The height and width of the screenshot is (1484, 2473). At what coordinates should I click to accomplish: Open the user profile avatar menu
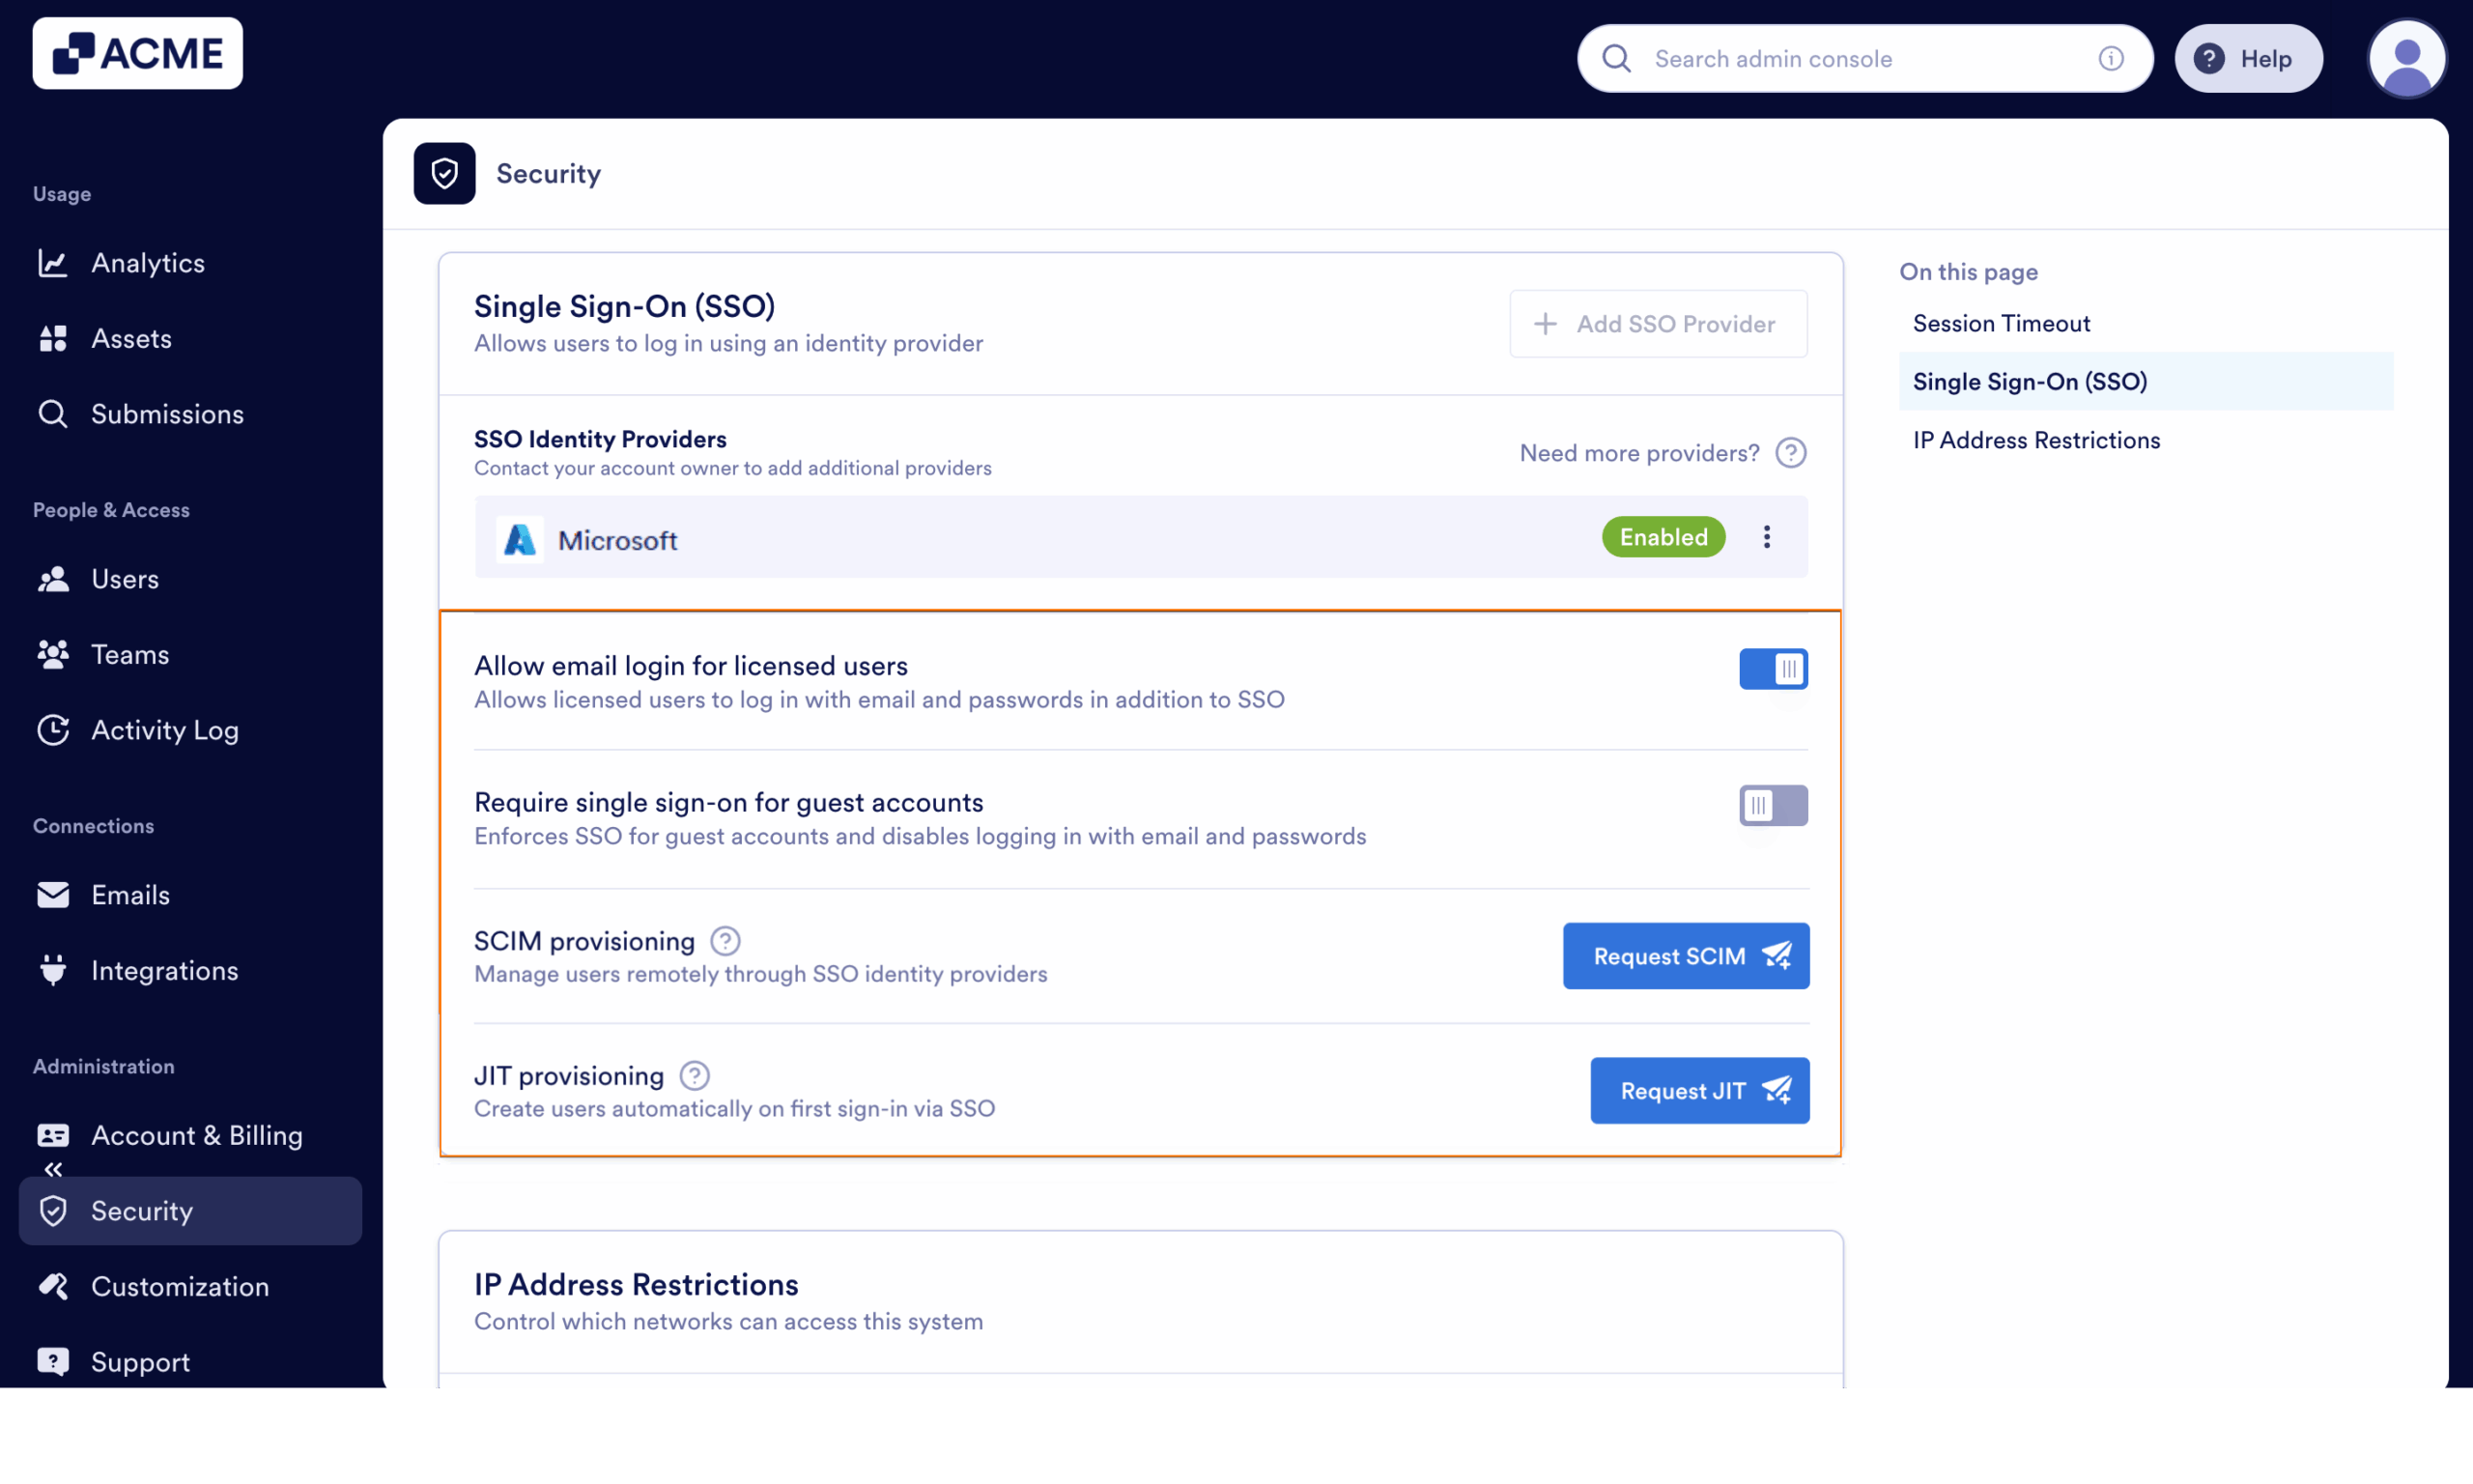(2407, 58)
